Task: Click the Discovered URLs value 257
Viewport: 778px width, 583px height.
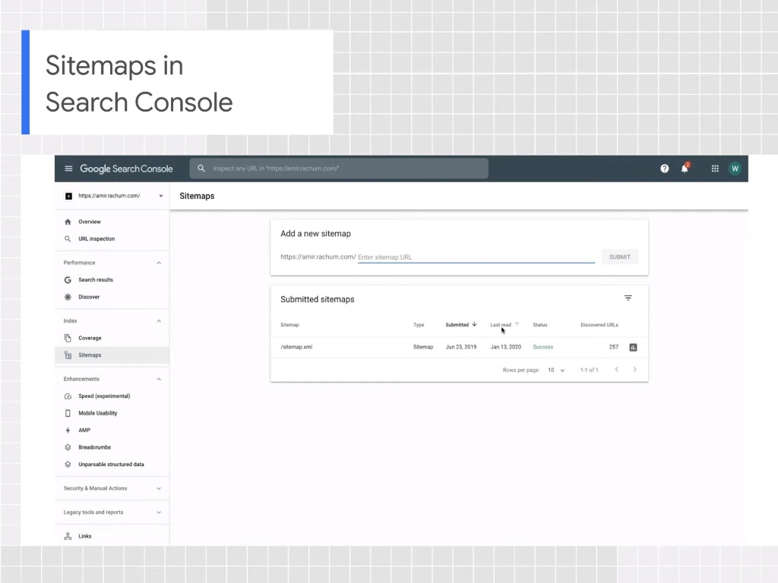Action: point(614,347)
